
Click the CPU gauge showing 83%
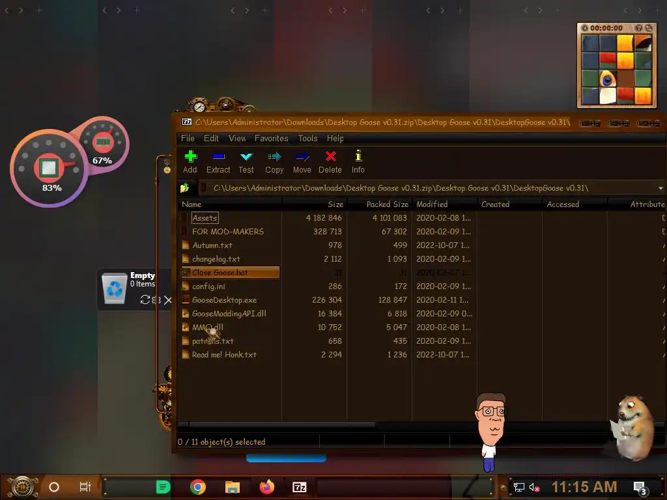click(x=49, y=169)
